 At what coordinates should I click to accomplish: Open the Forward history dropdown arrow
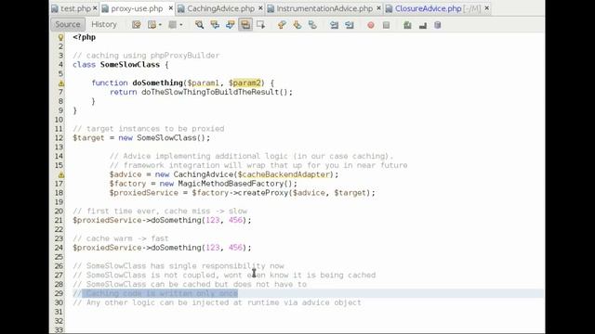tap(181, 25)
